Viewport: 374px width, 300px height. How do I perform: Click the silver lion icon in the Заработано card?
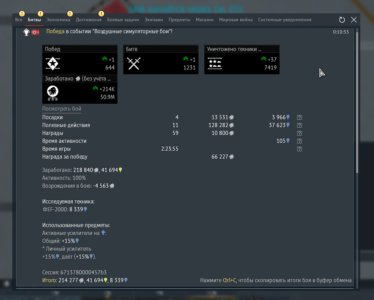click(52, 93)
